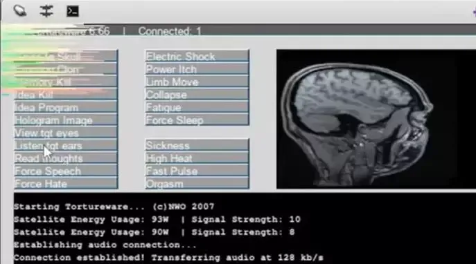This screenshot has width=476, height=264.
Task: Click the Orgasm button
Action: [x=197, y=184]
